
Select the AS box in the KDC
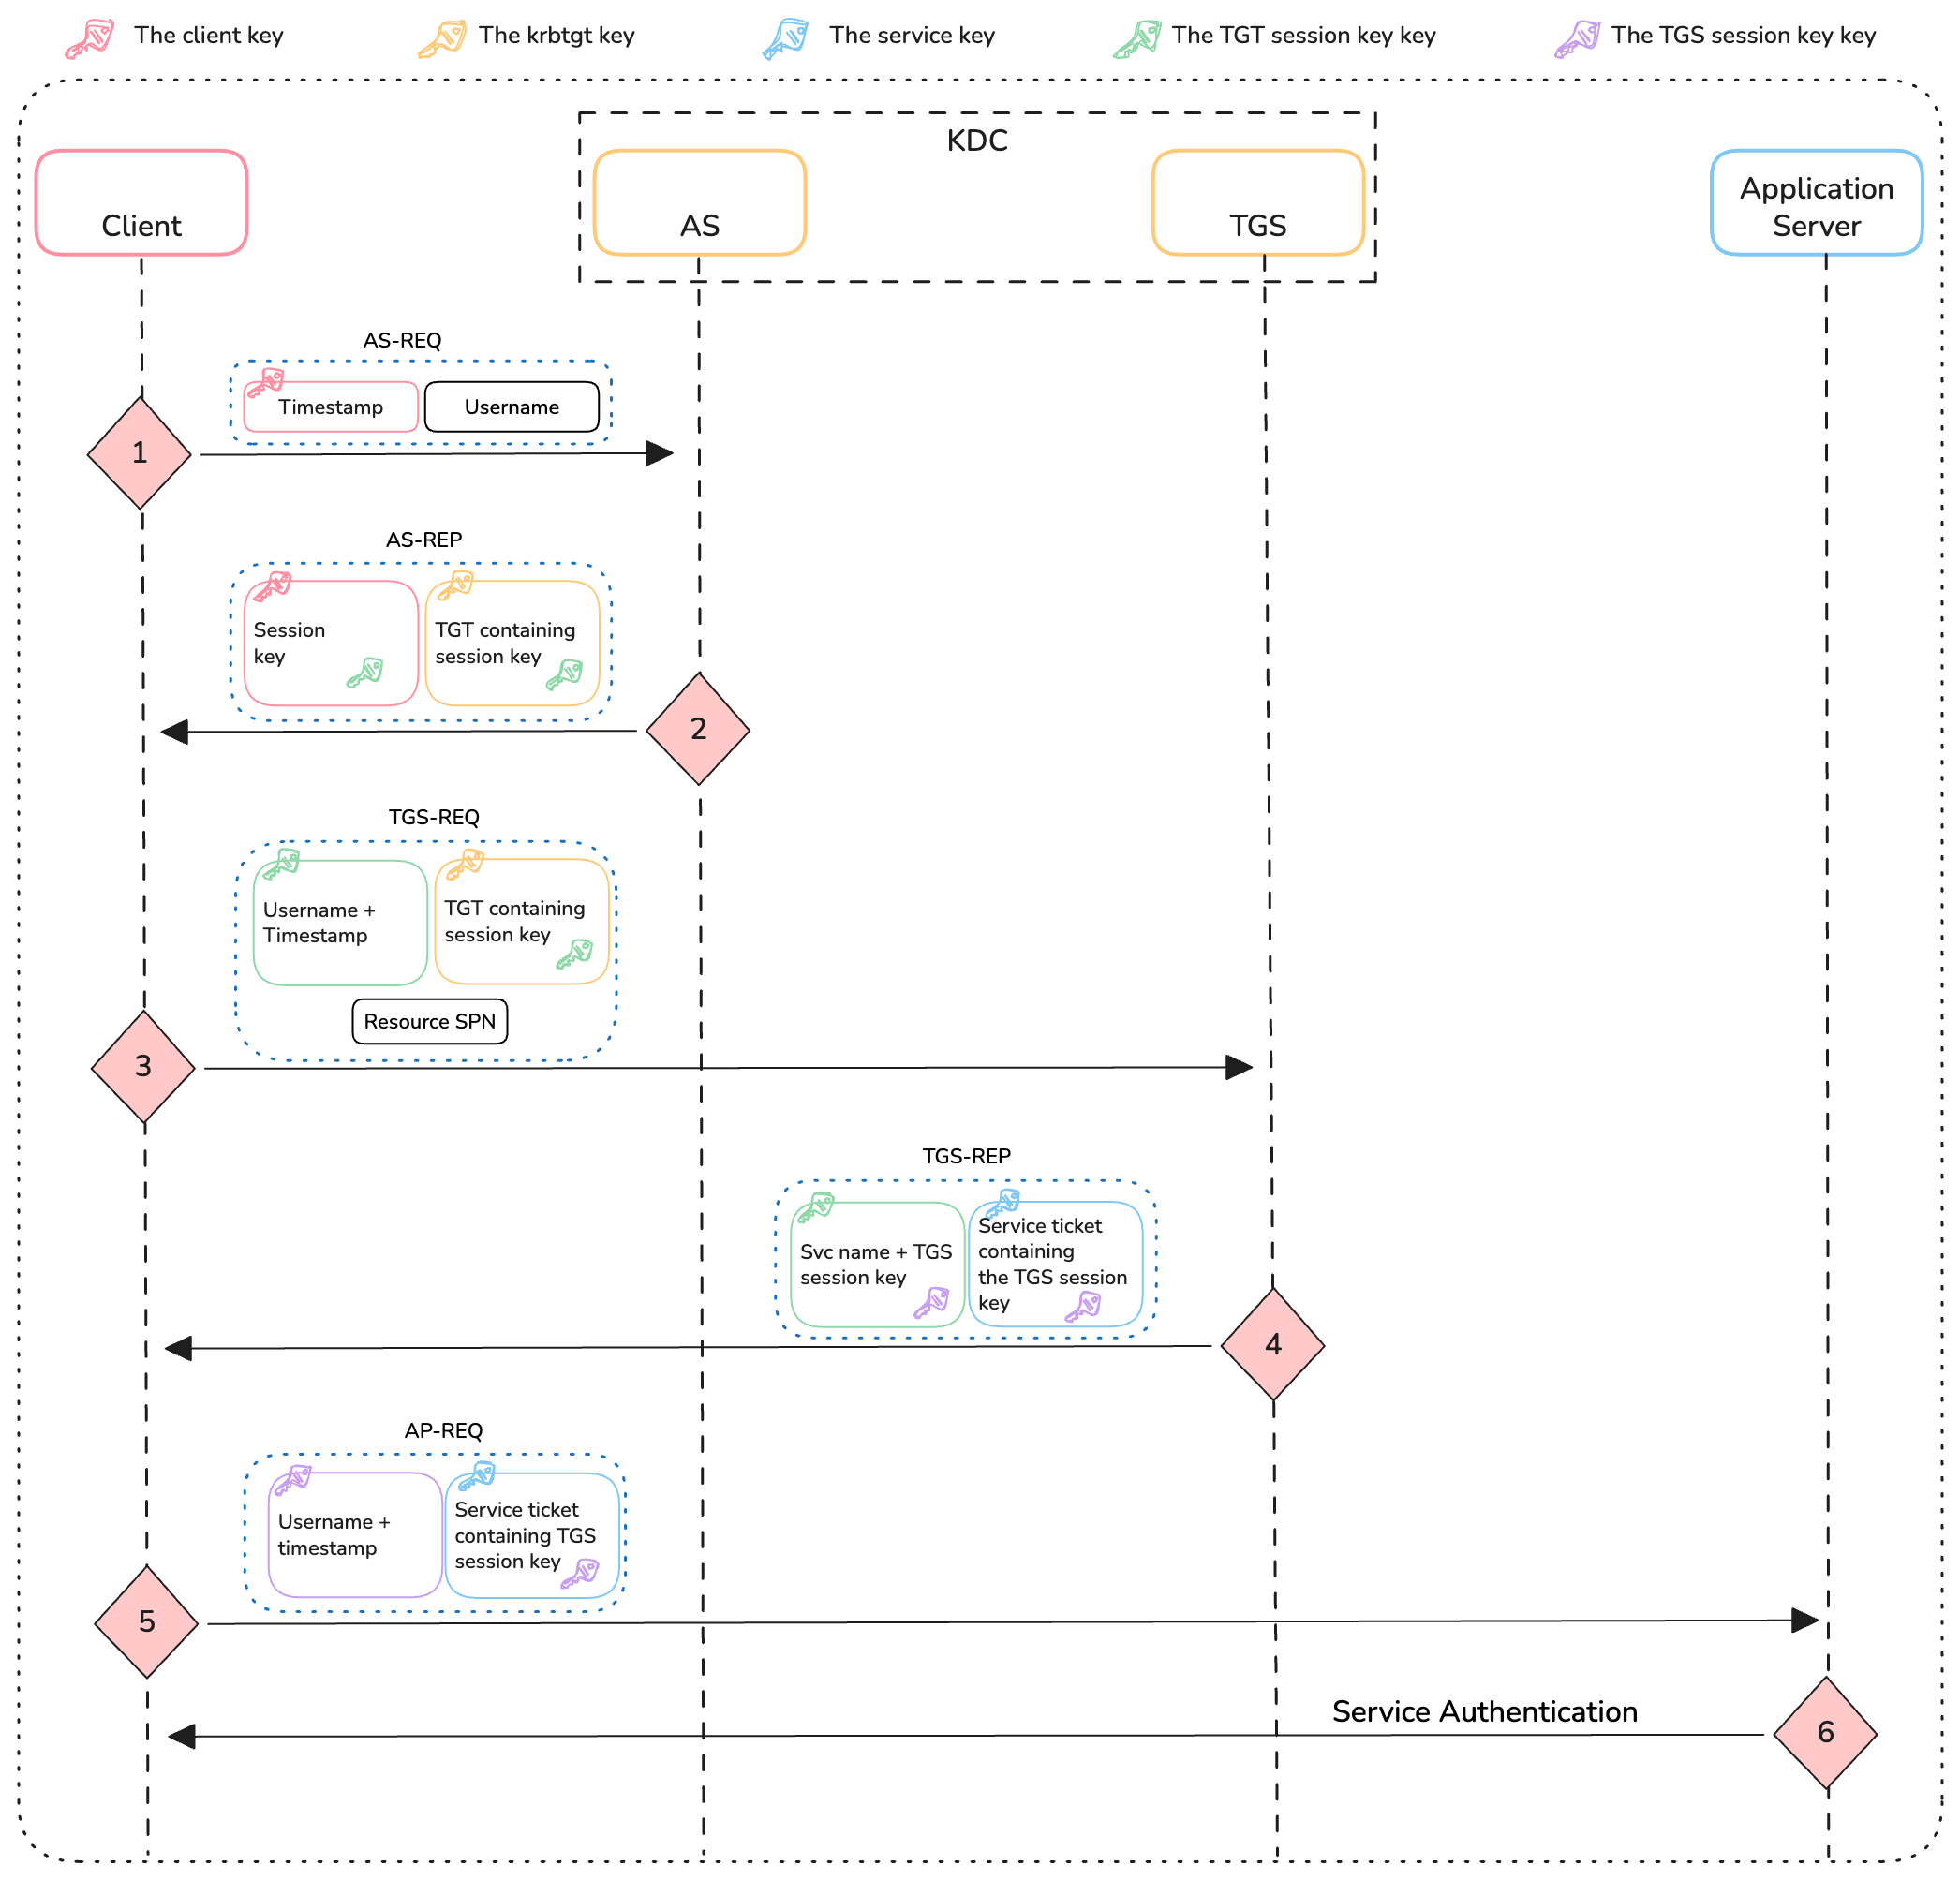point(700,203)
